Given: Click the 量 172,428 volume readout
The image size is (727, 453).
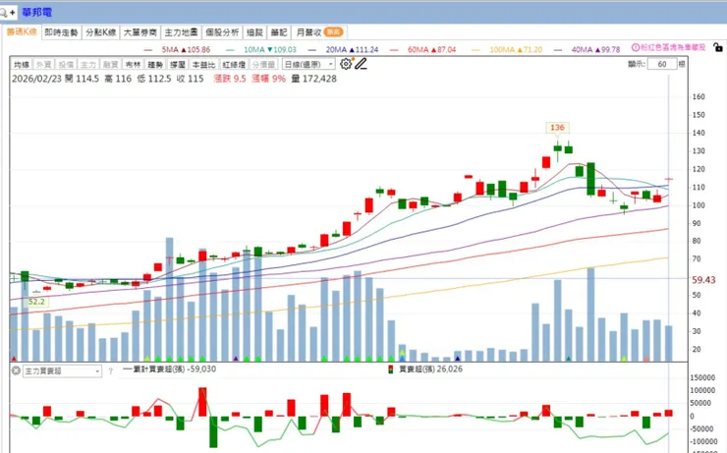Looking at the screenshot, I should 314,79.
